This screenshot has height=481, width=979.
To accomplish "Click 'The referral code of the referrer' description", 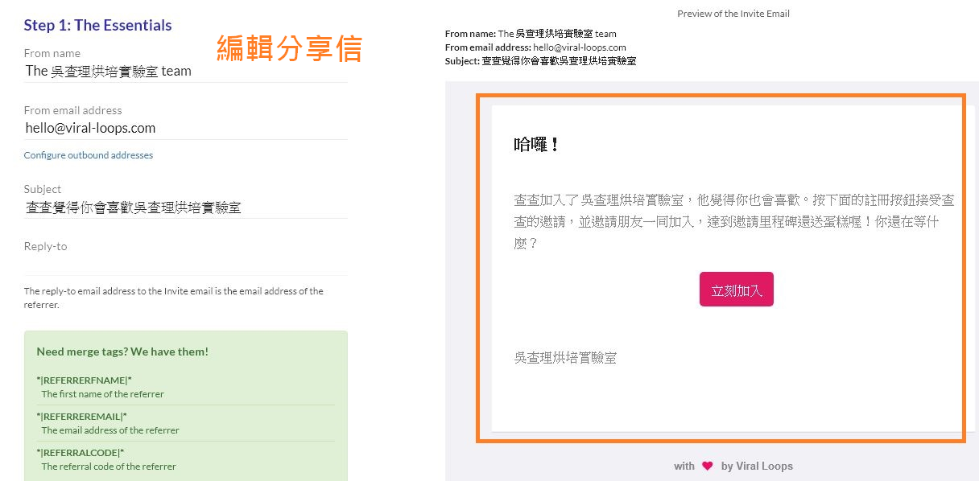I will pyautogui.click(x=109, y=467).
